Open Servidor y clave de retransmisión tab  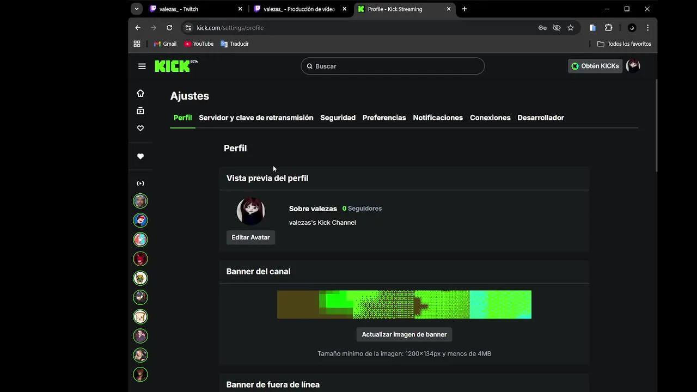[x=256, y=118]
